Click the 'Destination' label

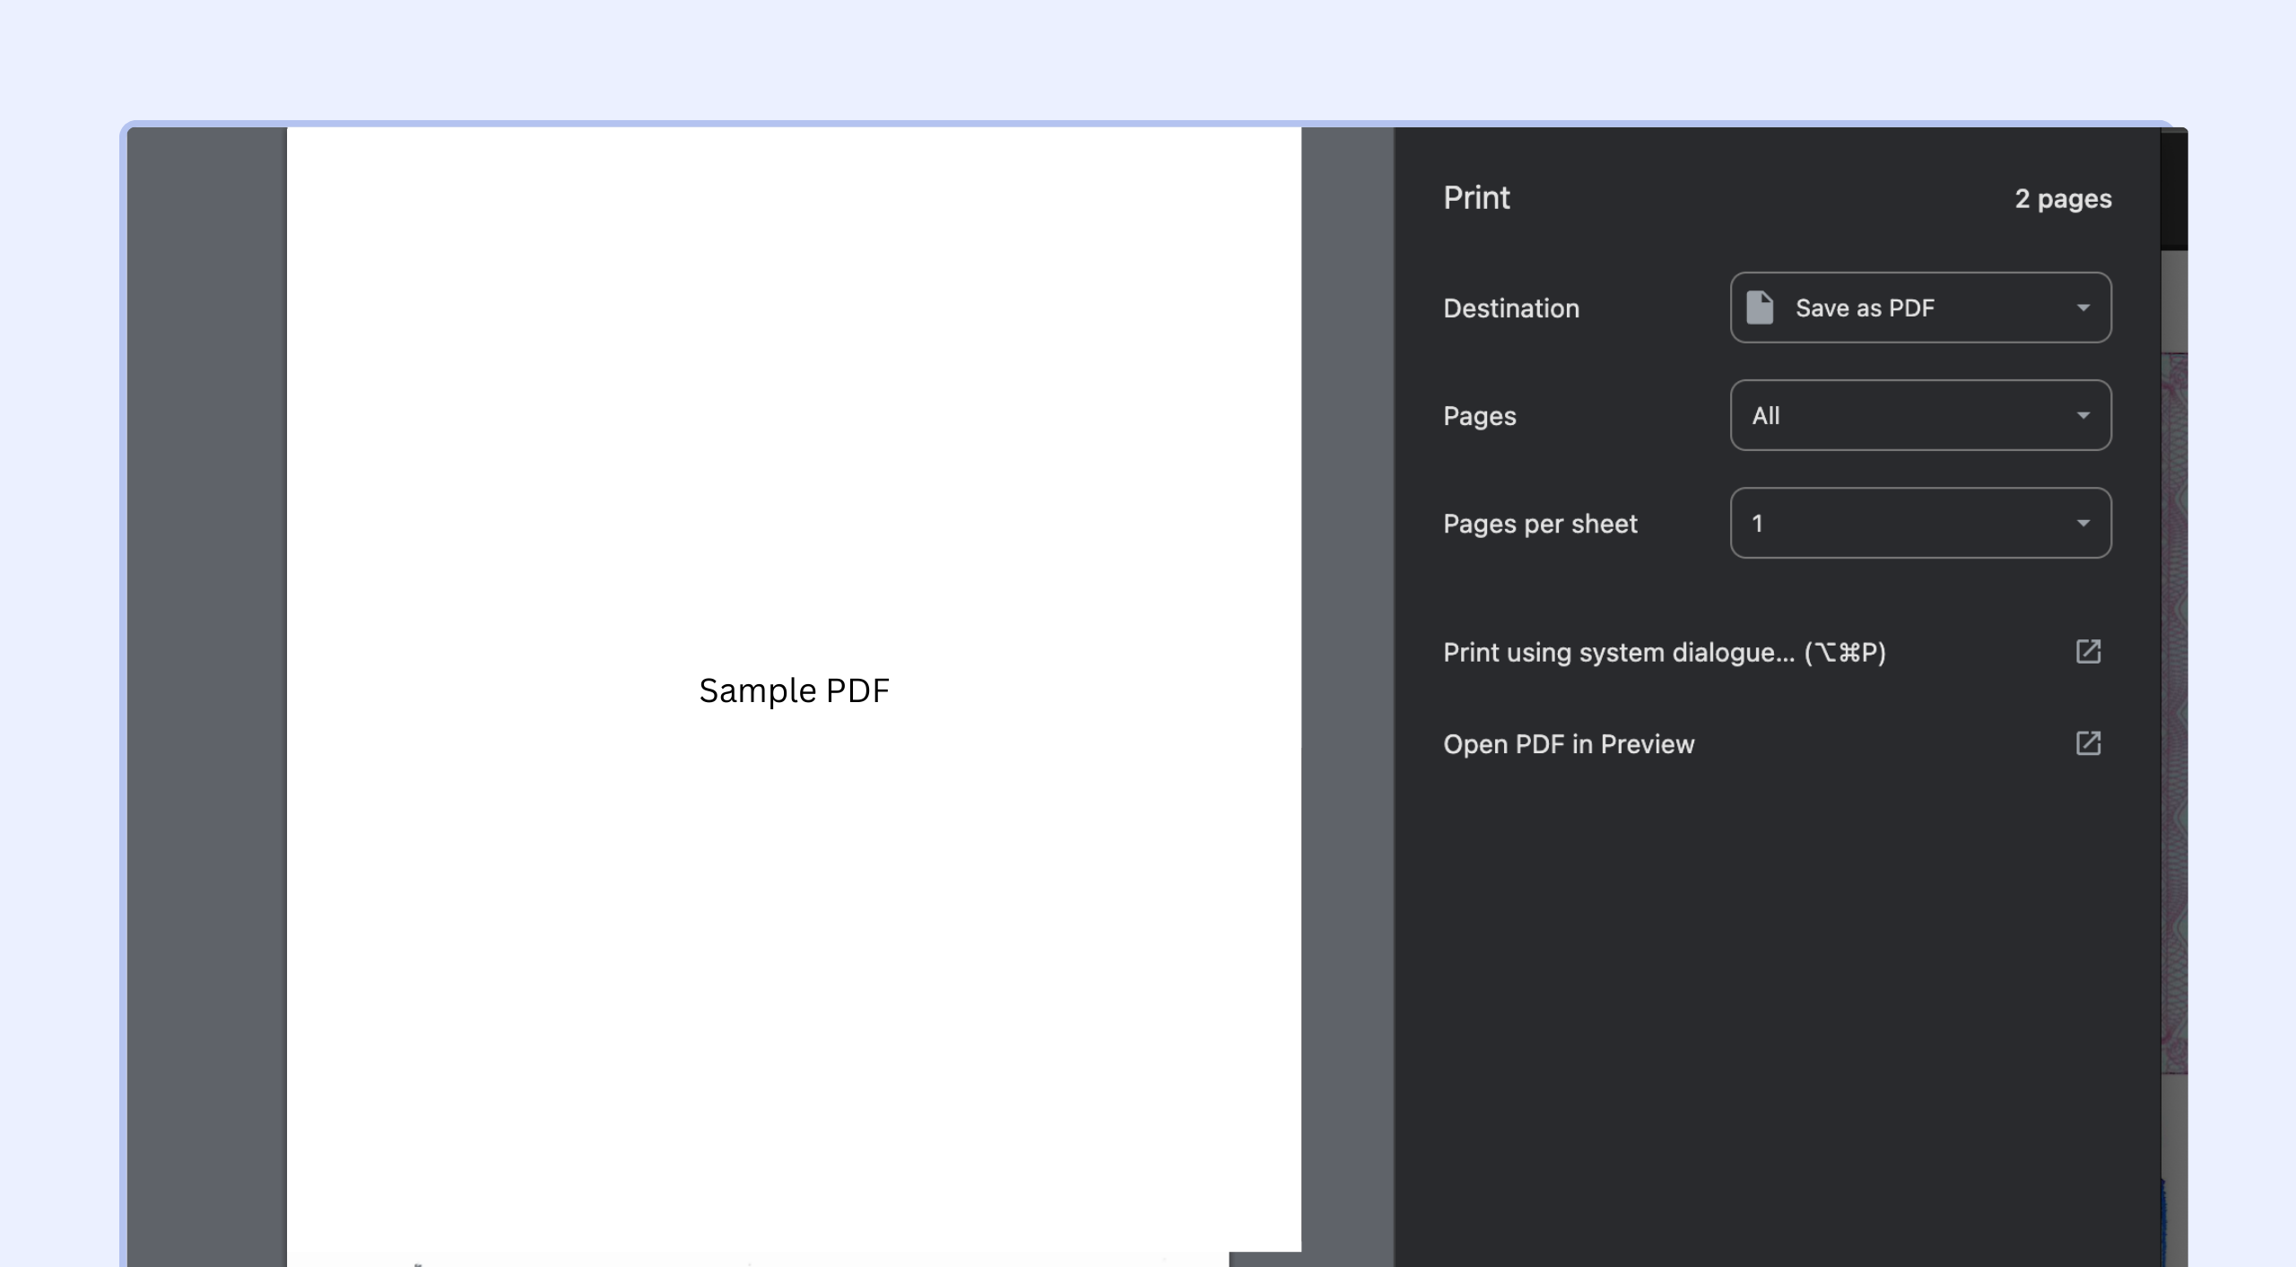1511,308
